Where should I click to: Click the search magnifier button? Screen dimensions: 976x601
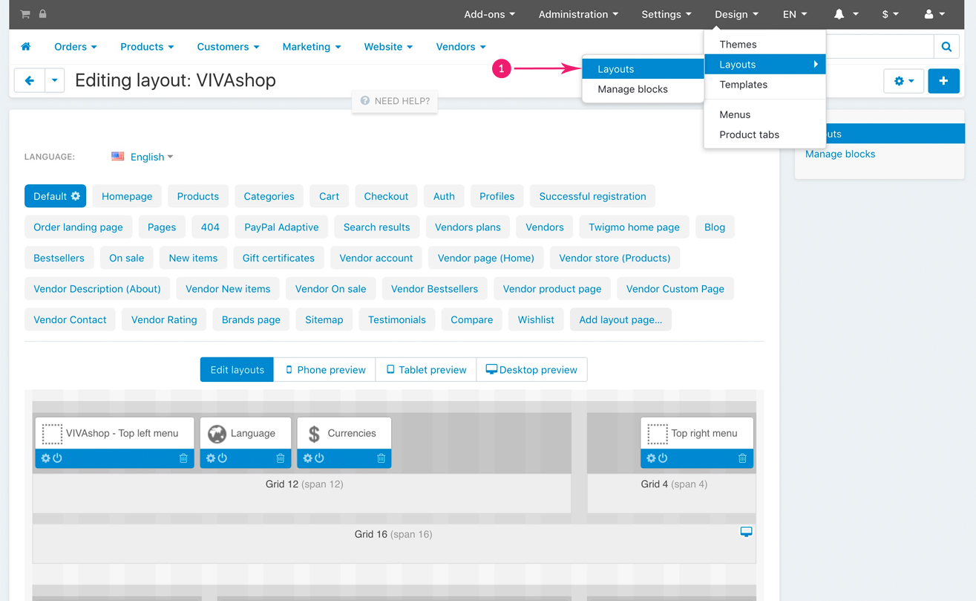point(946,47)
